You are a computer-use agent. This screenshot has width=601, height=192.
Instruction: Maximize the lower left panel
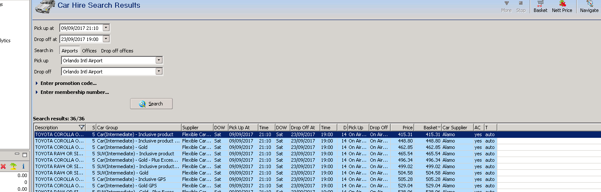pos(24,154)
